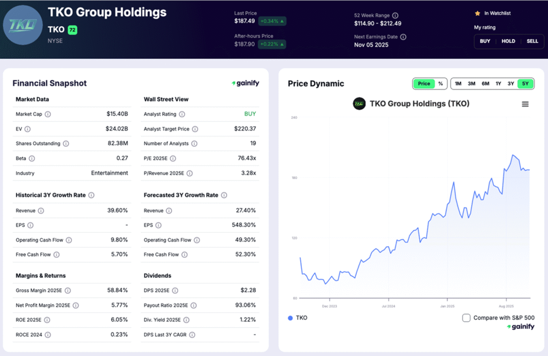
Task: Open the Forecasted 3Y Growth Rate info tooltip
Action: click(225, 195)
